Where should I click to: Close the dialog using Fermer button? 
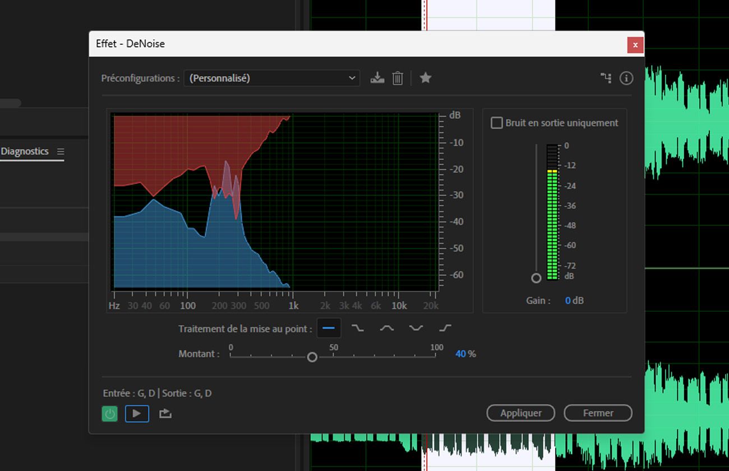pos(598,413)
